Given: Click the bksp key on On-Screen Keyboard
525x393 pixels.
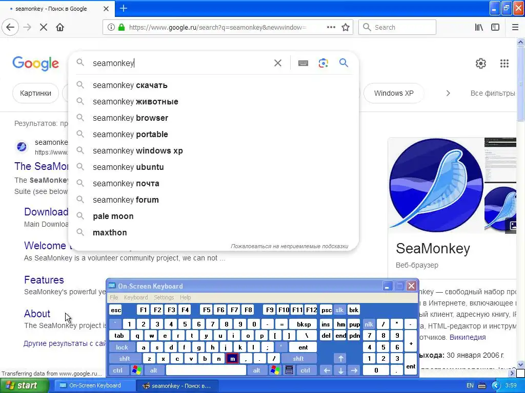Looking at the screenshot, I should 304,324.
